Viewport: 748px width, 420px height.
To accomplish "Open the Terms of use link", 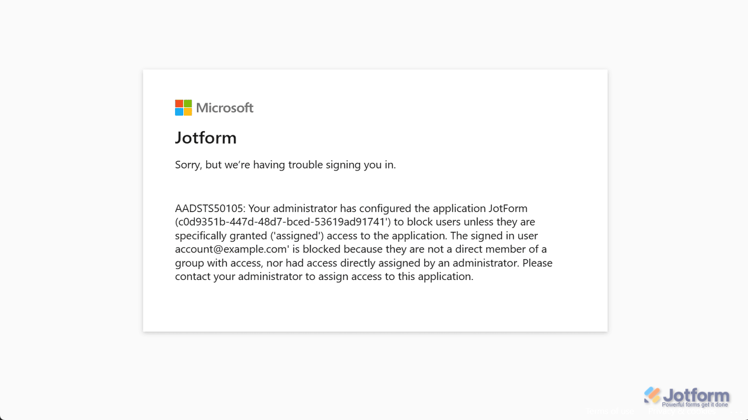I will pos(609,412).
